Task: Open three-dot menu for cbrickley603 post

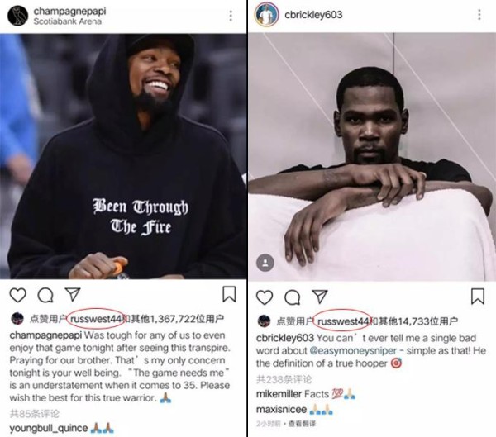Action: point(479,15)
